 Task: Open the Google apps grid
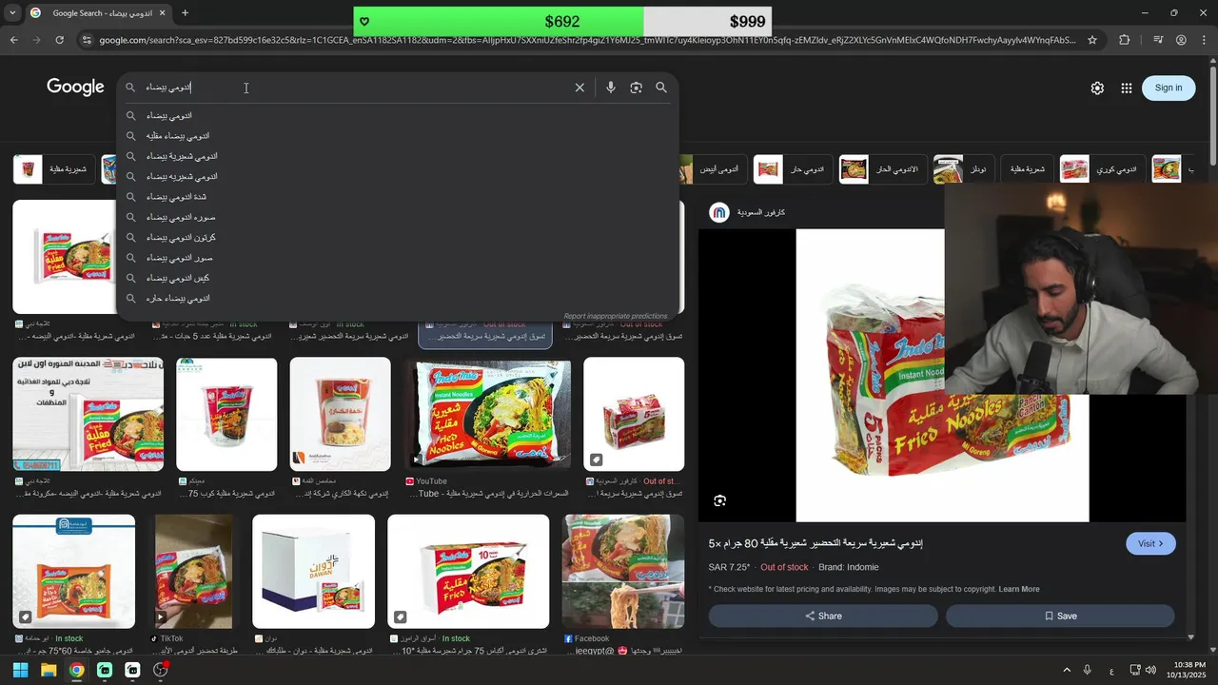tap(1127, 88)
